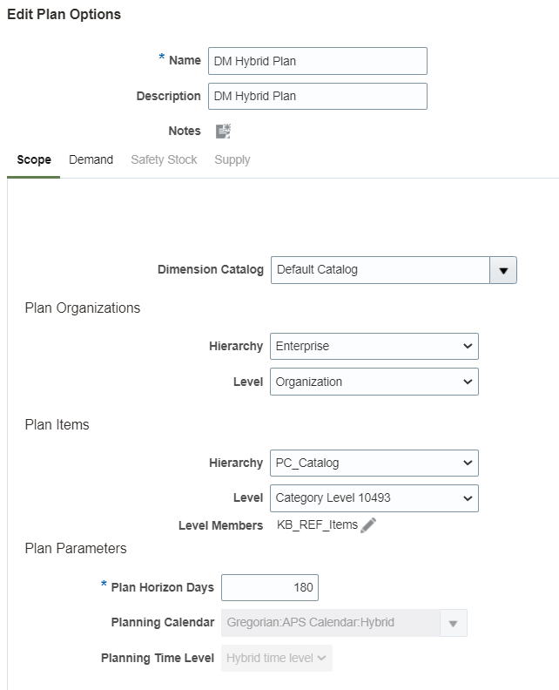Click KB_REF_Items level member text

click(317, 525)
